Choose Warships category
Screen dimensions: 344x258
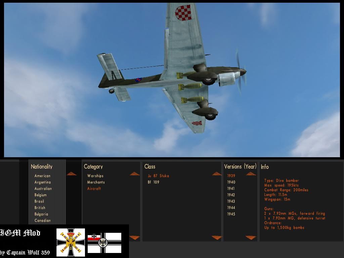95,176
